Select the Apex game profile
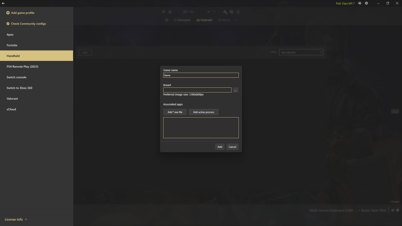 click(x=10, y=34)
